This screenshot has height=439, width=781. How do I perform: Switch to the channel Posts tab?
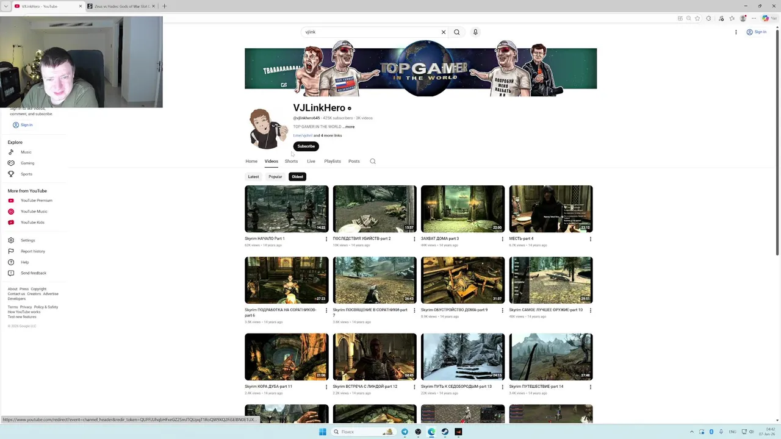click(x=354, y=161)
